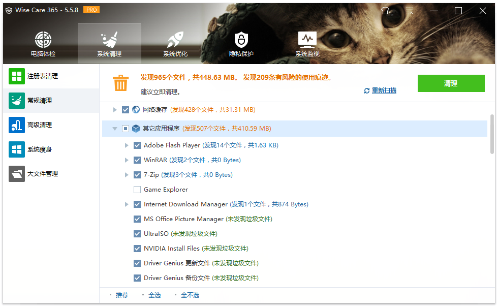Click the 网络缓存 globe icon
The height and width of the screenshot is (306, 498).
136,110
